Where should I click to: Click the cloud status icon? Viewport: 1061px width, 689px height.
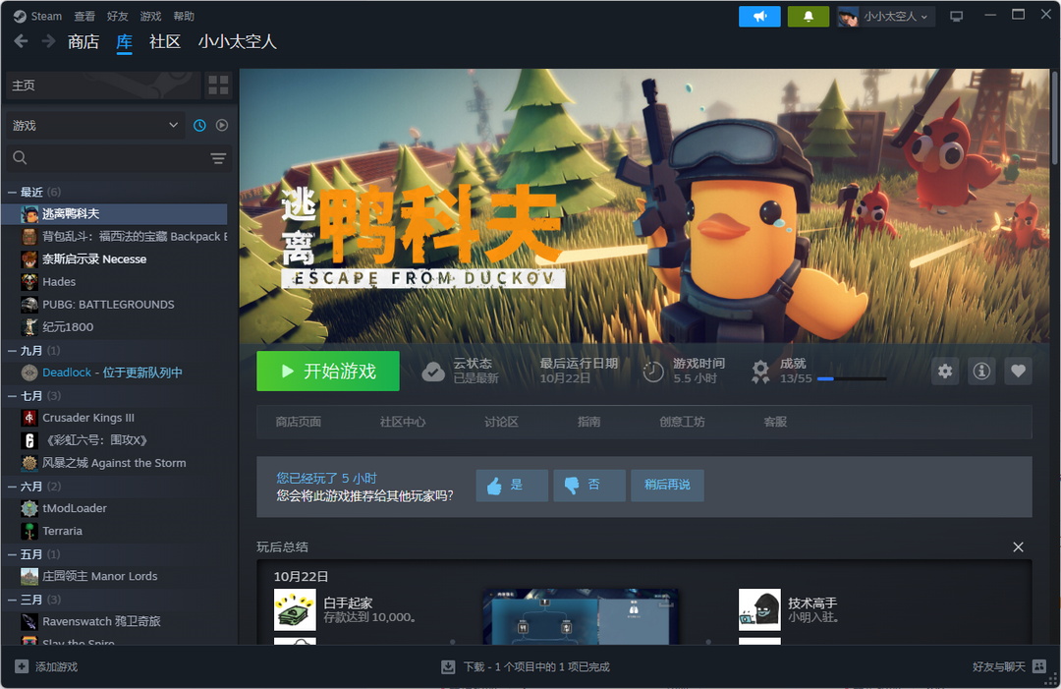[433, 372]
